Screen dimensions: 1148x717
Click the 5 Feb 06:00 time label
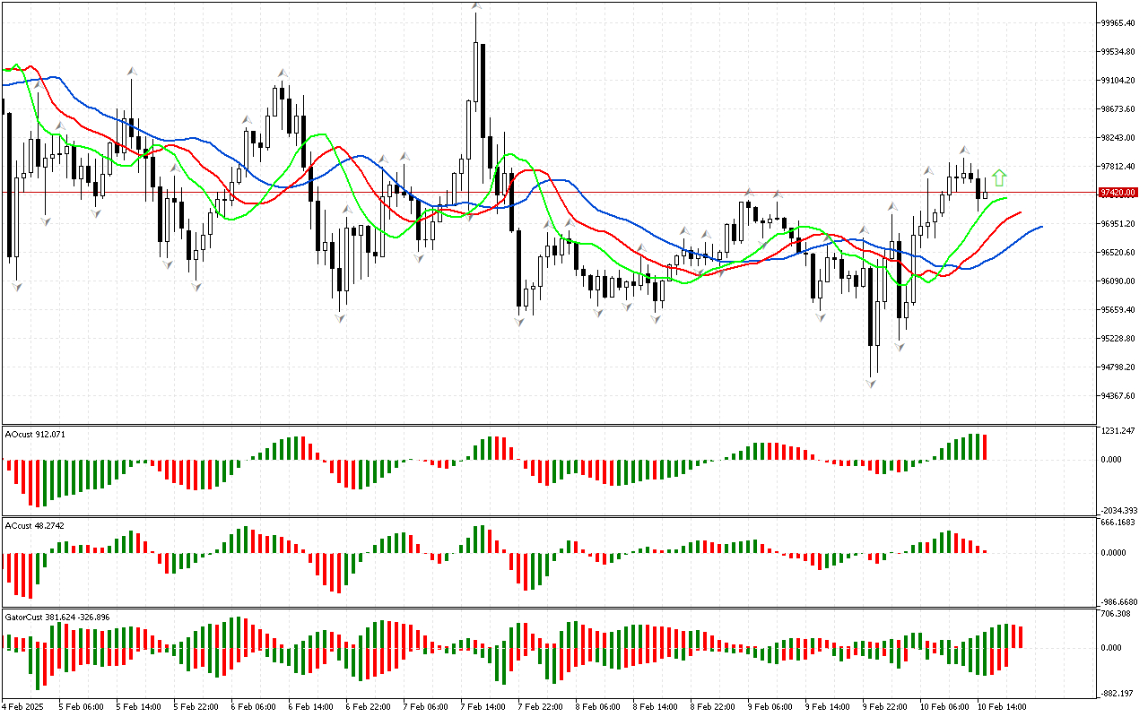pos(82,706)
